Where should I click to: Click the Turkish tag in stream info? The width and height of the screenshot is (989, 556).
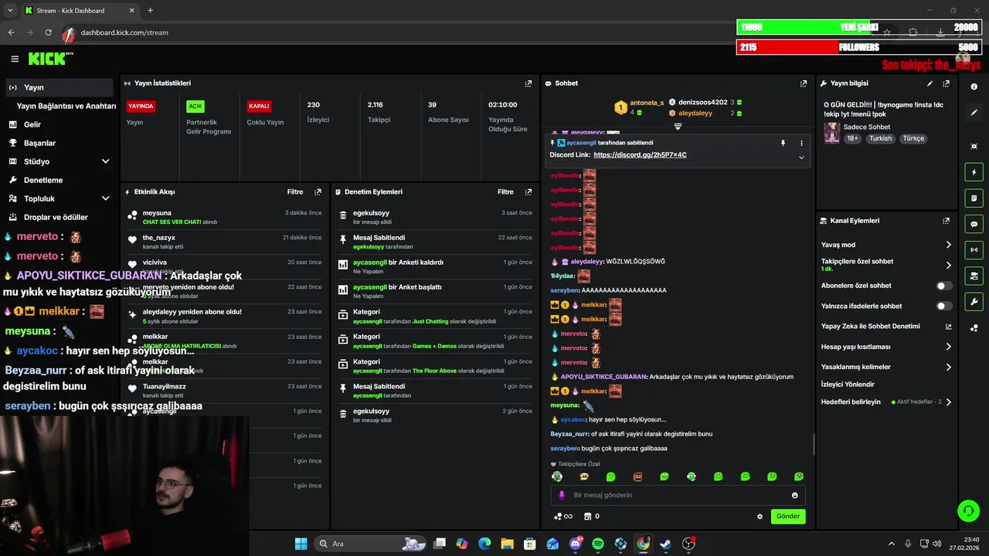880,139
